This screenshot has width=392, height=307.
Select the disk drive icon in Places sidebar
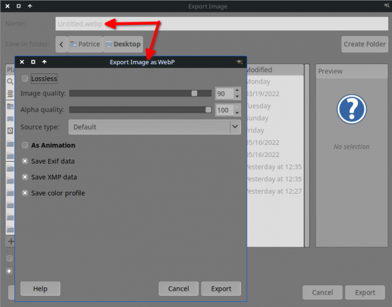tap(10, 130)
